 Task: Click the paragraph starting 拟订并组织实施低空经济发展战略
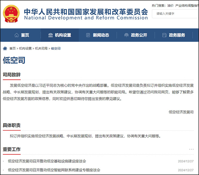(86, 136)
